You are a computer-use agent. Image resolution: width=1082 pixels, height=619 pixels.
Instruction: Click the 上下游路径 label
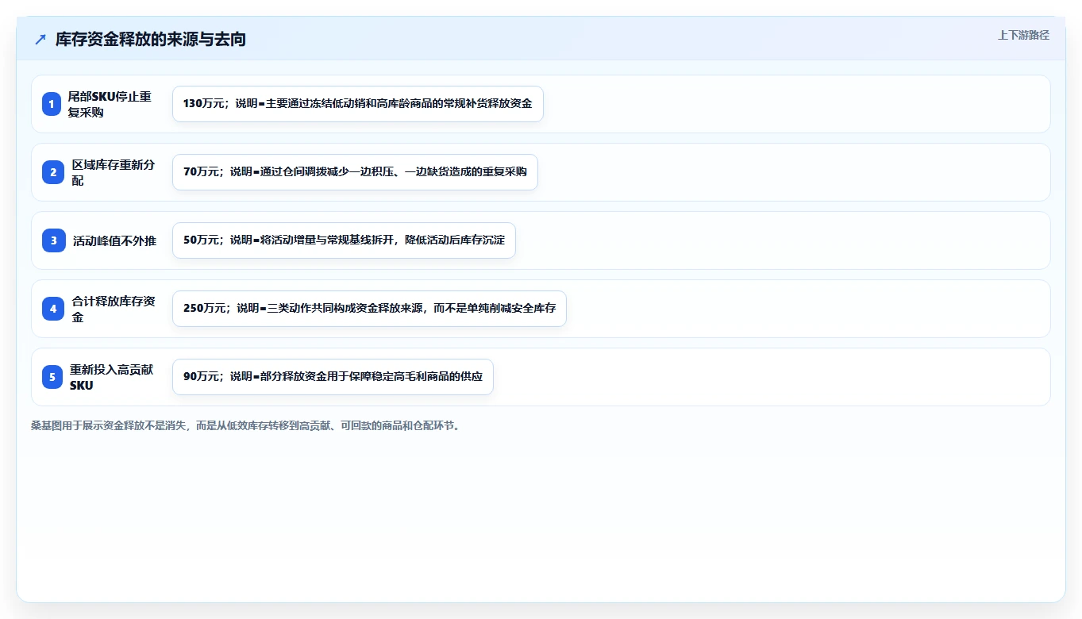(1023, 35)
